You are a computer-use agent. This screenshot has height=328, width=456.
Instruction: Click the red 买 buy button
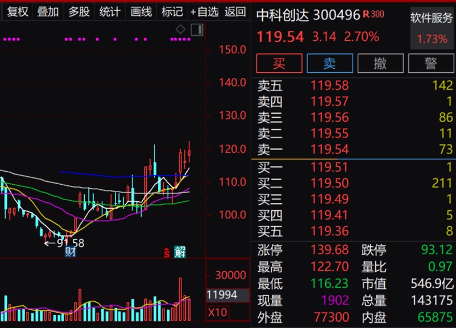[x=279, y=63]
